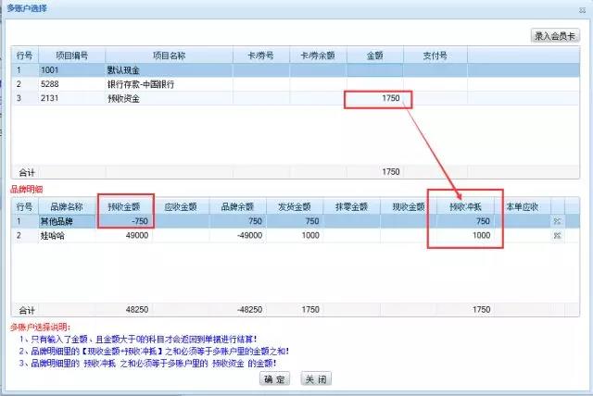This screenshot has width=593, height=396.
Task: Click the 现收金额 column header
Action: coord(409,206)
